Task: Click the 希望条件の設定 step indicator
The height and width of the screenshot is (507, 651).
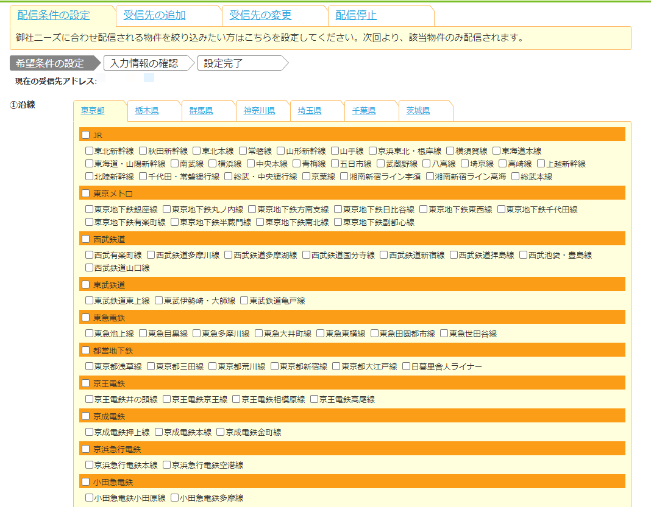Action: pos(54,63)
